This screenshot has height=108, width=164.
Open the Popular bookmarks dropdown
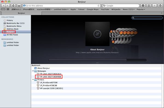point(141,9)
